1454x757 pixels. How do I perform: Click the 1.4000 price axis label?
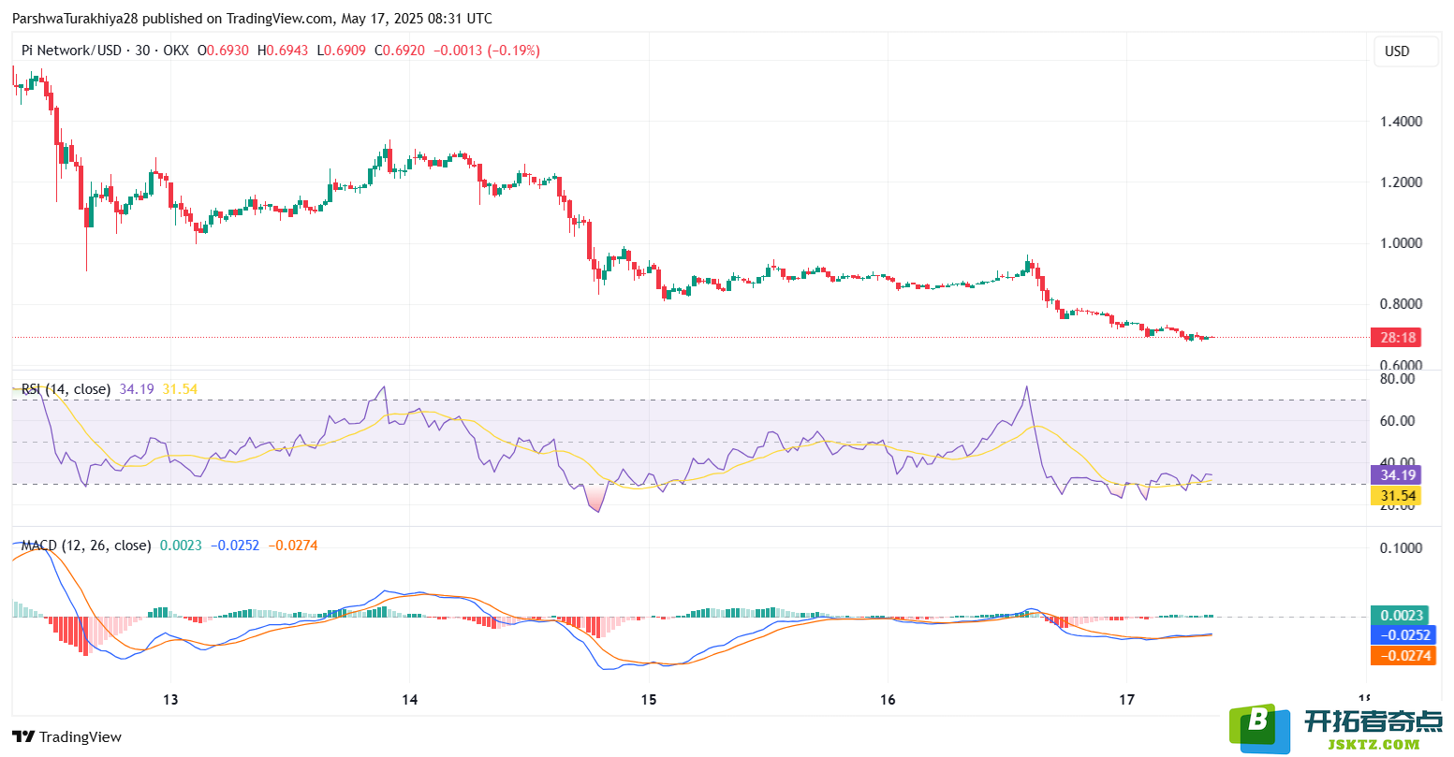click(x=1402, y=122)
